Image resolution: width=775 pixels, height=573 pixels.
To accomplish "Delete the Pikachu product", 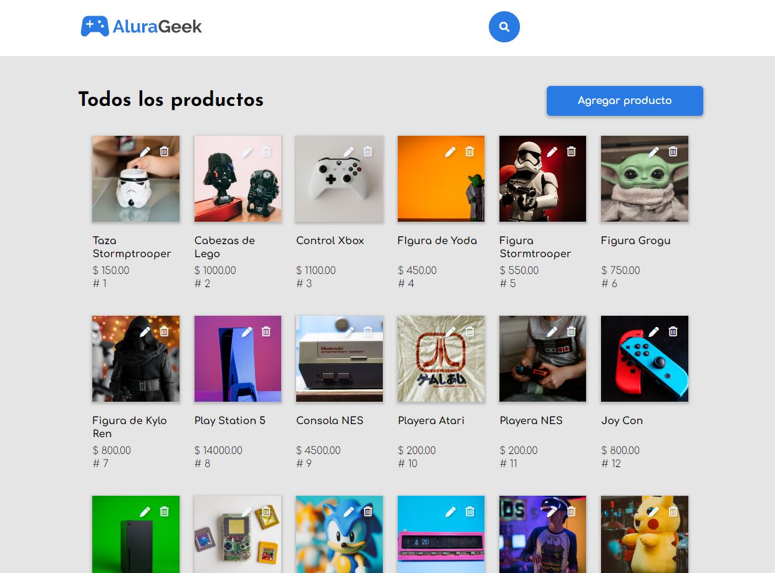I will tap(673, 511).
